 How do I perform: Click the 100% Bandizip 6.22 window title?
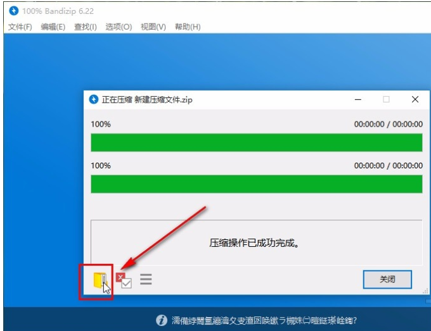pos(58,11)
